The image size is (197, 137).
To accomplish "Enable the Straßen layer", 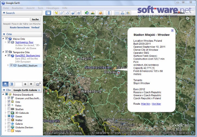I will pos(9,109).
